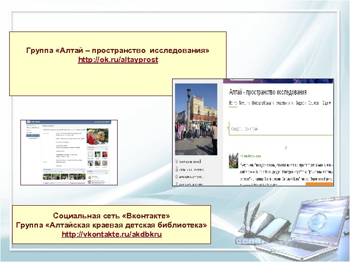This screenshot has width=350, height=262.
Task: Click the blue login button in VKontakte sidebar
Action: point(33,135)
